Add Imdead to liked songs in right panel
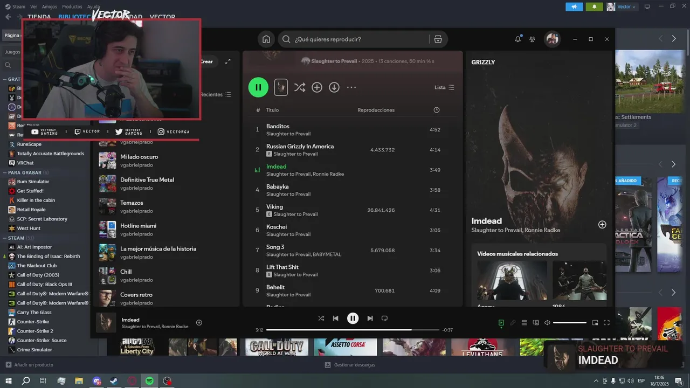 602,224
